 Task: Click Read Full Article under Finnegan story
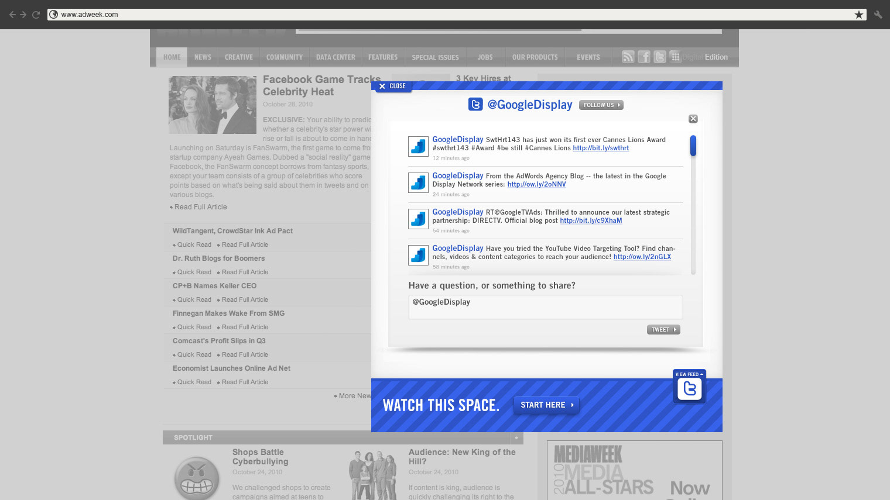tap(245, 327)
